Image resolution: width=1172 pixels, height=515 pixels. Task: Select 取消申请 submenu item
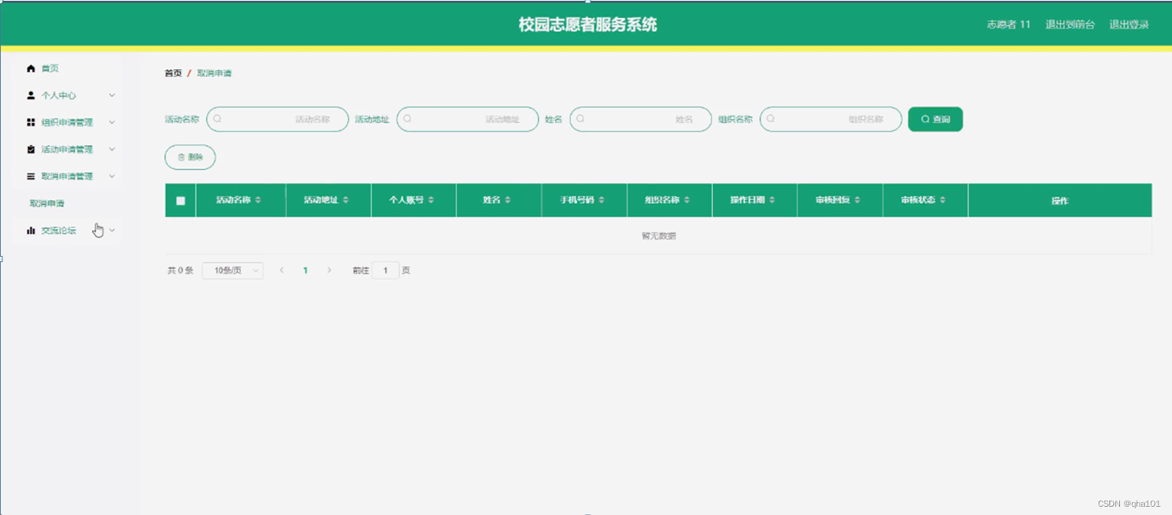tap(47, 204)
